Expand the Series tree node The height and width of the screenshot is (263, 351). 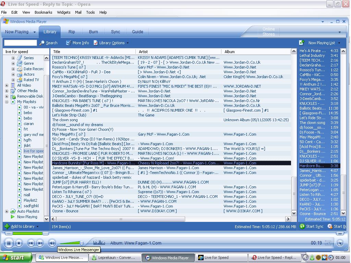point(13,58)
